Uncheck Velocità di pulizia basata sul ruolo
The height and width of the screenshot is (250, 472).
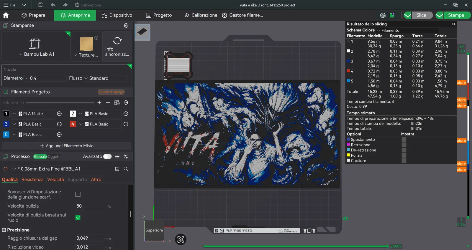[78, 218]
